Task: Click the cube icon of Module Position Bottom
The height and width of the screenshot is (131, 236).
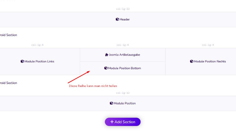Action: [x=106, y=68]
